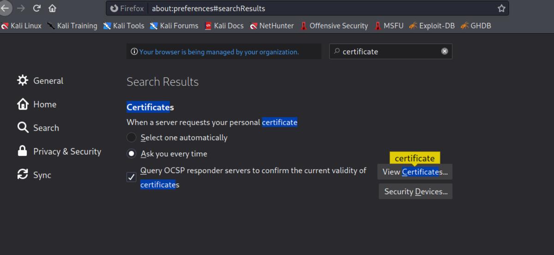Go back using the back arrow
Image resolution: width=554 pixels, height=255 pixels.
pos(4,8)
